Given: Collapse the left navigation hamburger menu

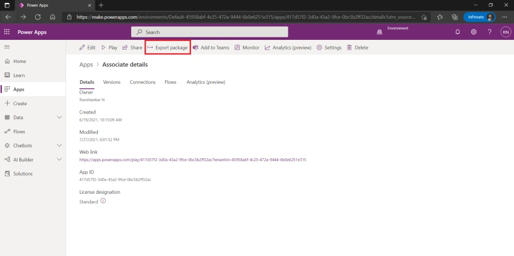Looking at the screenshot, I should pyautogui.click(x=7, y=47).
